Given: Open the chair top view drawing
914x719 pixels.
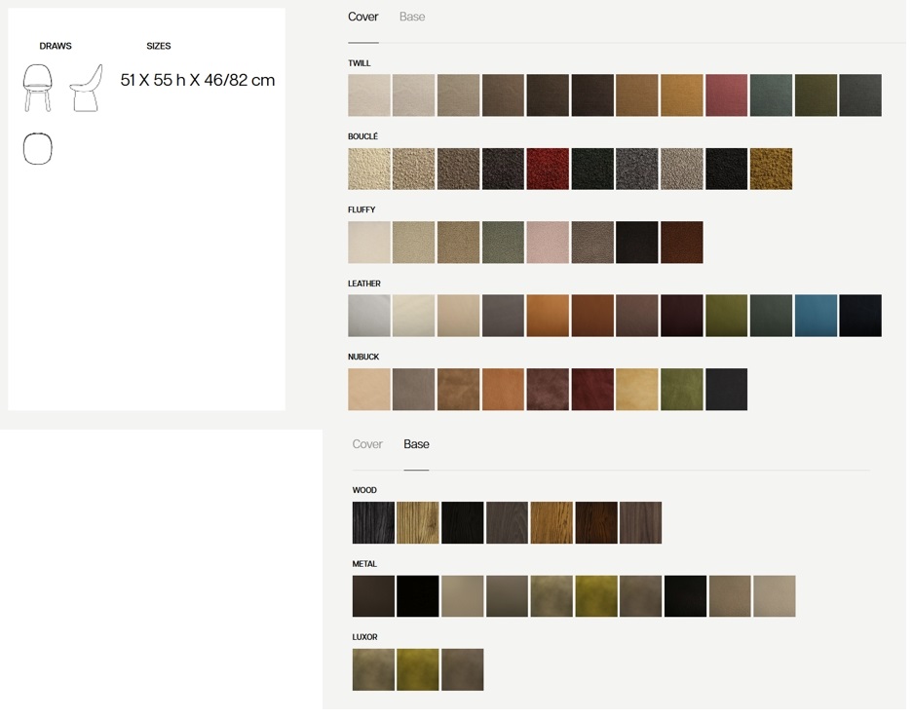Looking at the screenshot, I should pyautogui.click(x=37, y=149).
